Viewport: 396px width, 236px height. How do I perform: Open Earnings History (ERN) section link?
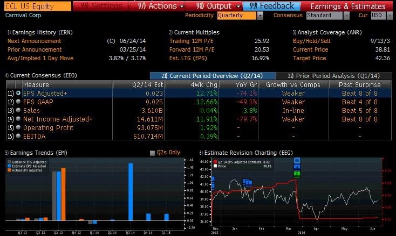(40, 32)
